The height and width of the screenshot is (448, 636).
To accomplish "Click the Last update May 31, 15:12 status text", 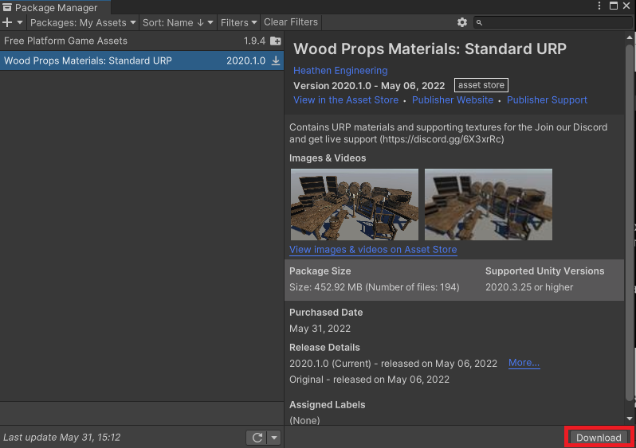I will 61,438.
